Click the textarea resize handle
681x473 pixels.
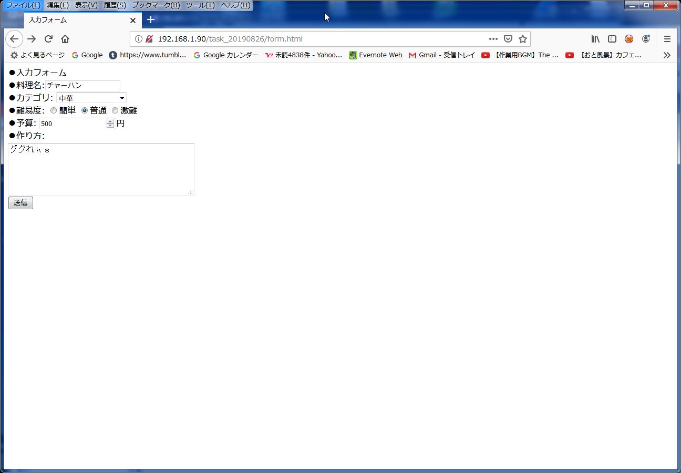pyautogui.click(x=191, y=192)
